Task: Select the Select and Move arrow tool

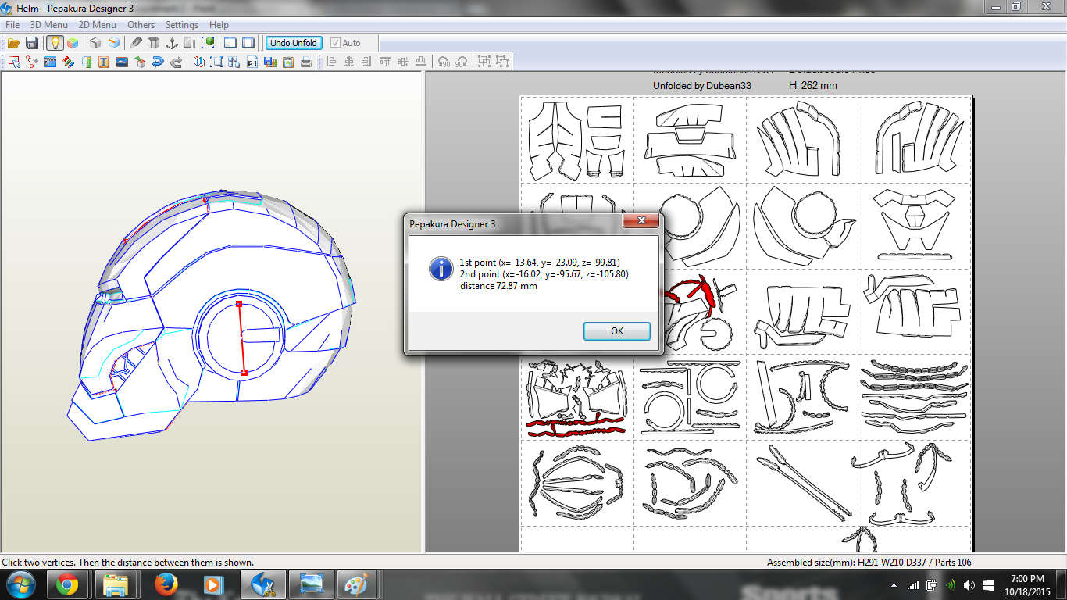Action: coord(14,62)
